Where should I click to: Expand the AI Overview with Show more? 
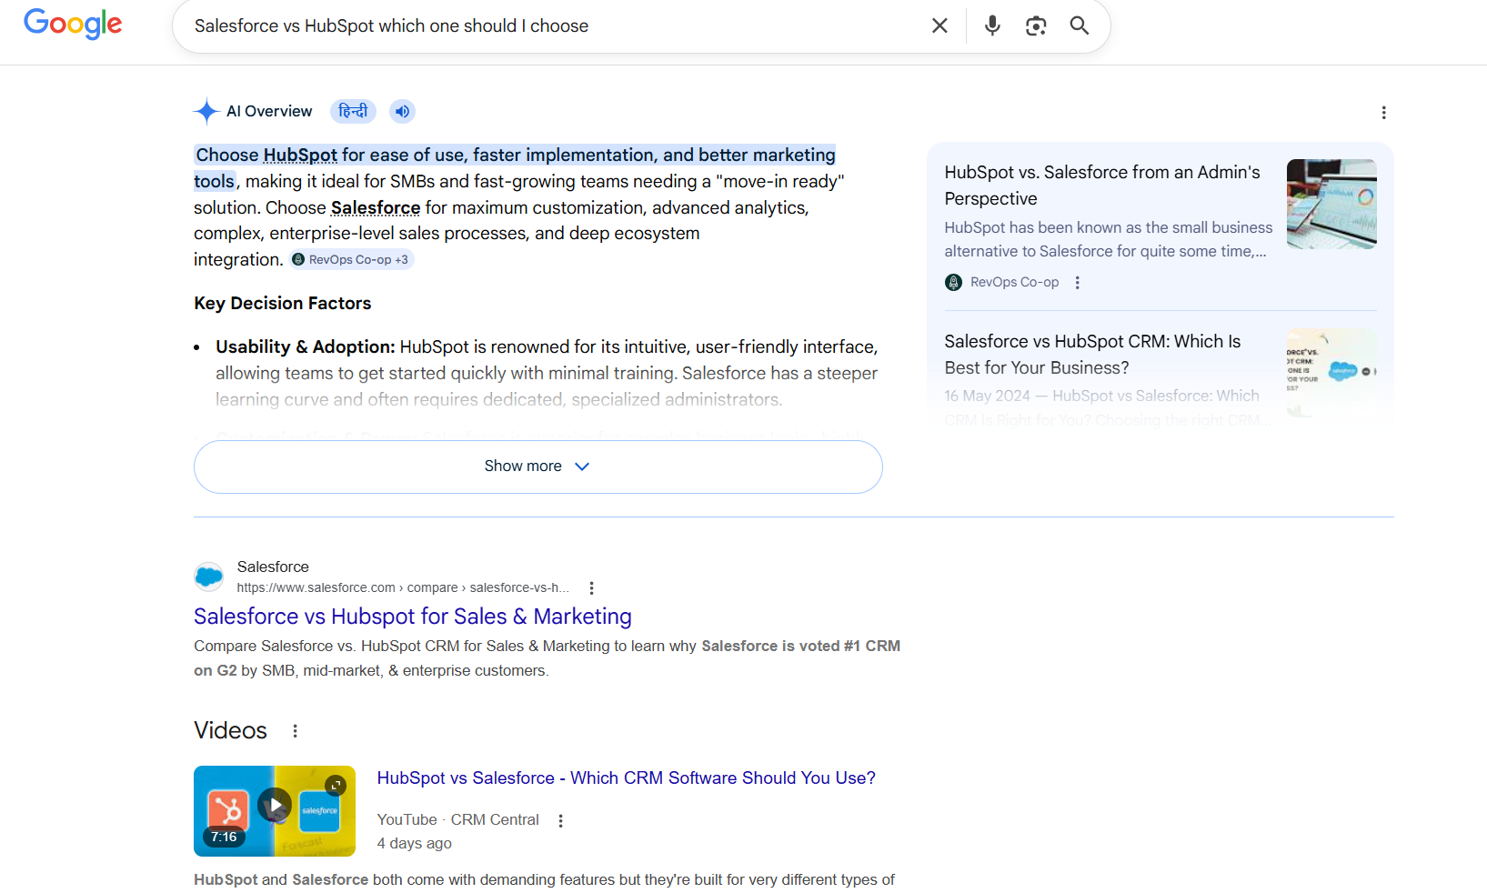[538, 467]
